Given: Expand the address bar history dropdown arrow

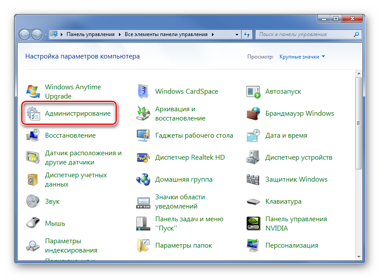Looking at the screenshot, I should pyautogui.click(x=237, y=35).
